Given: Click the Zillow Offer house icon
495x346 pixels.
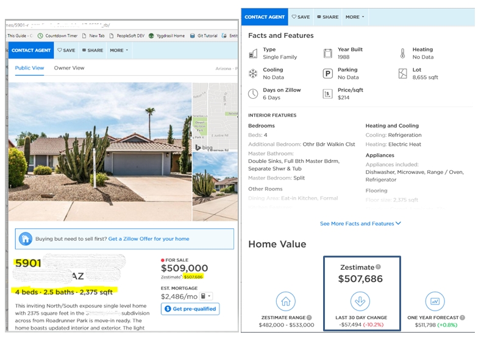Looking at the screenshot, I should 25,239.
